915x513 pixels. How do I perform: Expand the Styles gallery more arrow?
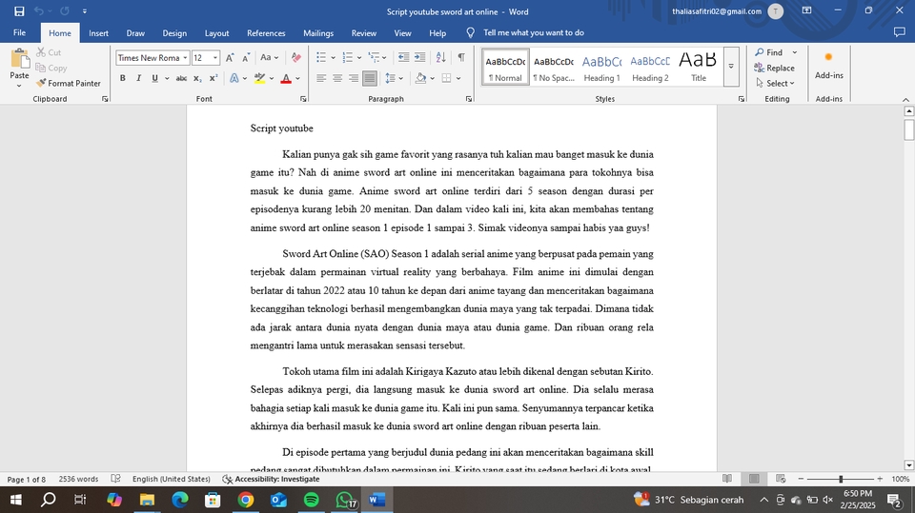731,67
